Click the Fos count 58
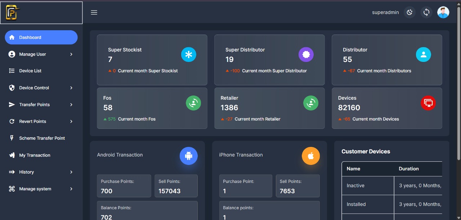 (x=108, y=108)
